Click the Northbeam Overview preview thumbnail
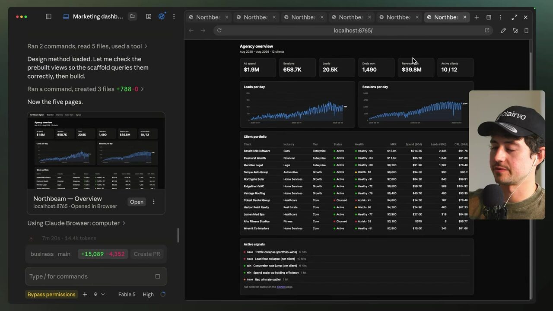The image size is (553, 311). click(96, 150)
